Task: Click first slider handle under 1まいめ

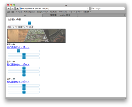Action: click(x=18, y=51)
